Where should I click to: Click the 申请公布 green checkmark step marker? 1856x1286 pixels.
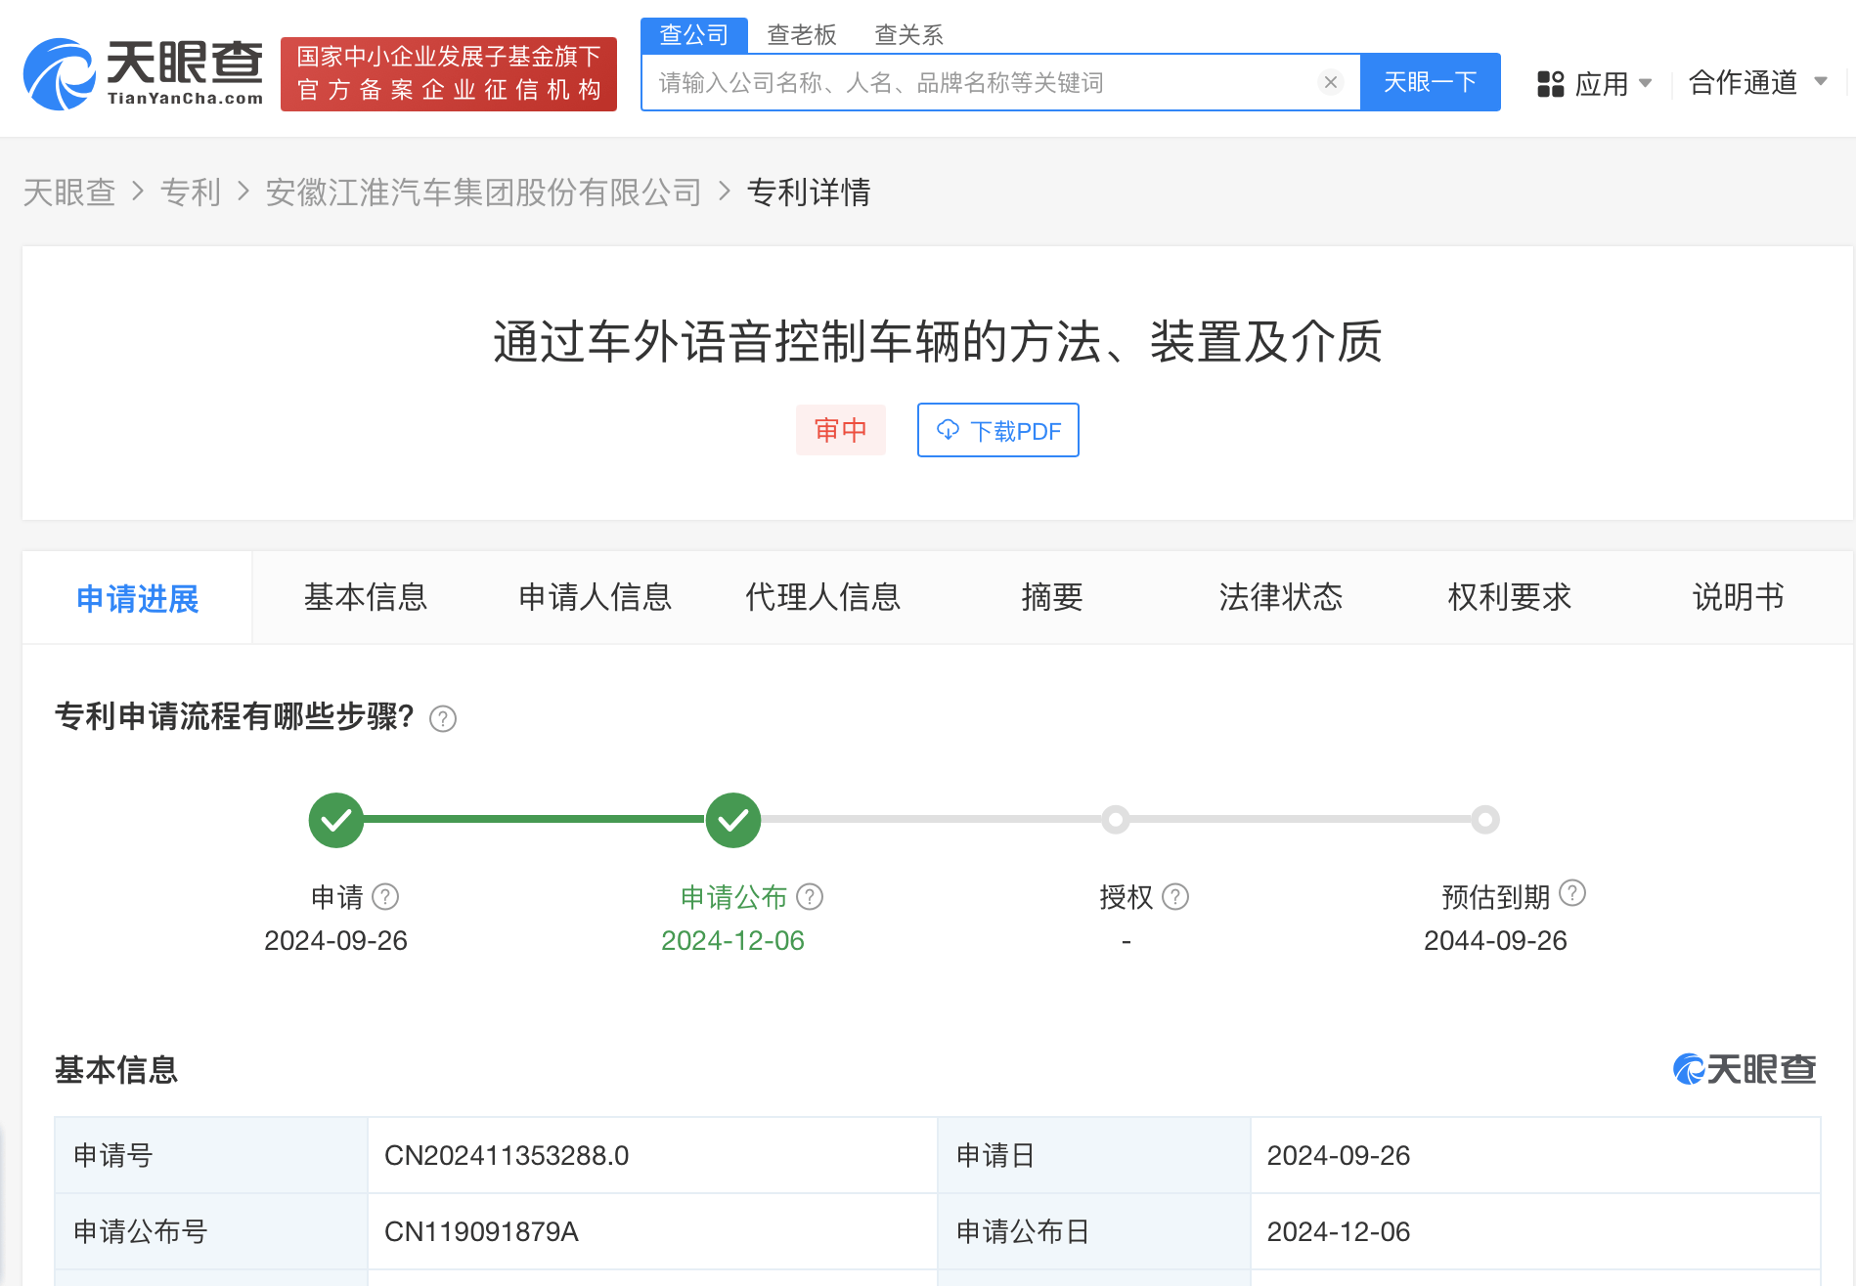pyautogui.click(x=732, y=820)
